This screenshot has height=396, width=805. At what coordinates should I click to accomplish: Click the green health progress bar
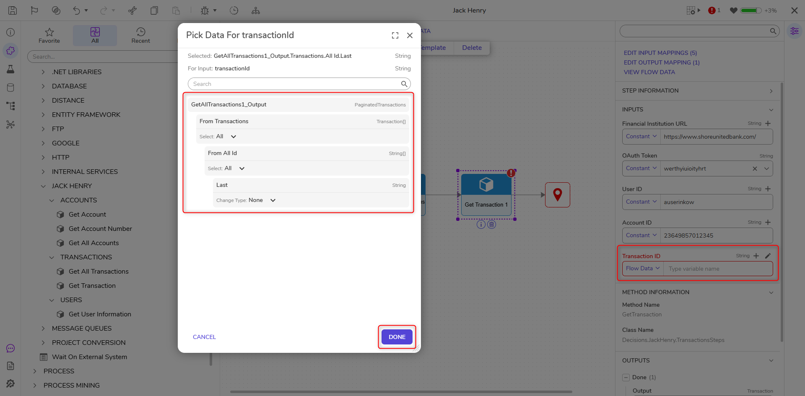click(x=751, y=10)
